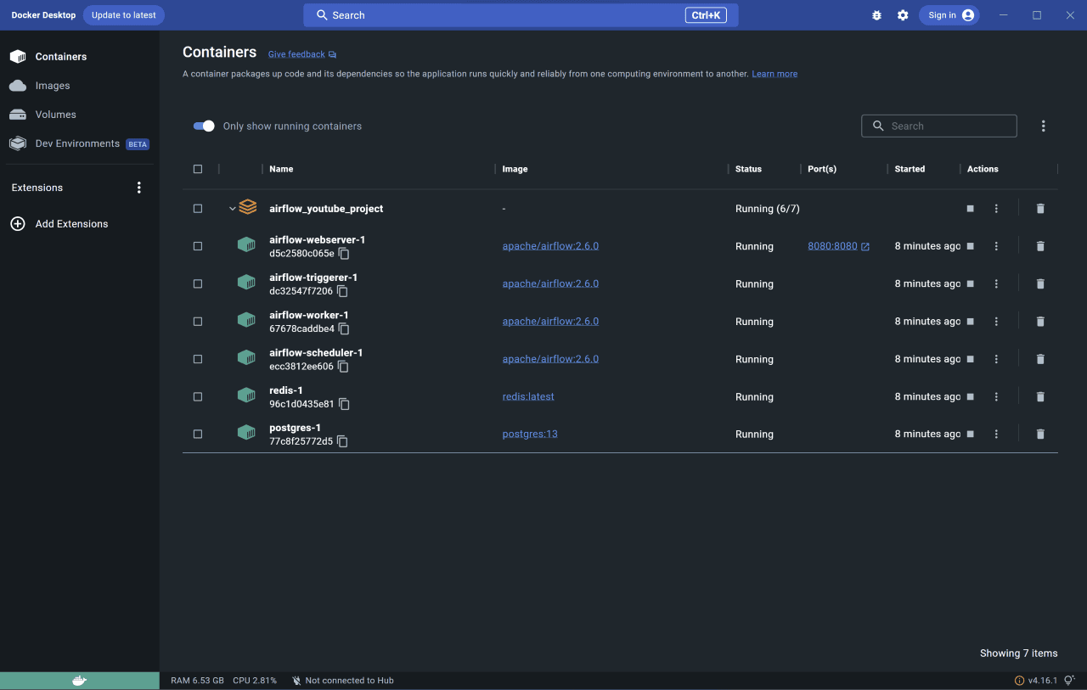Image resolution: width=1087 pixels, height=690 pixels.
Task: Open the Extensions options menu
Action: [x=139, y=188]
